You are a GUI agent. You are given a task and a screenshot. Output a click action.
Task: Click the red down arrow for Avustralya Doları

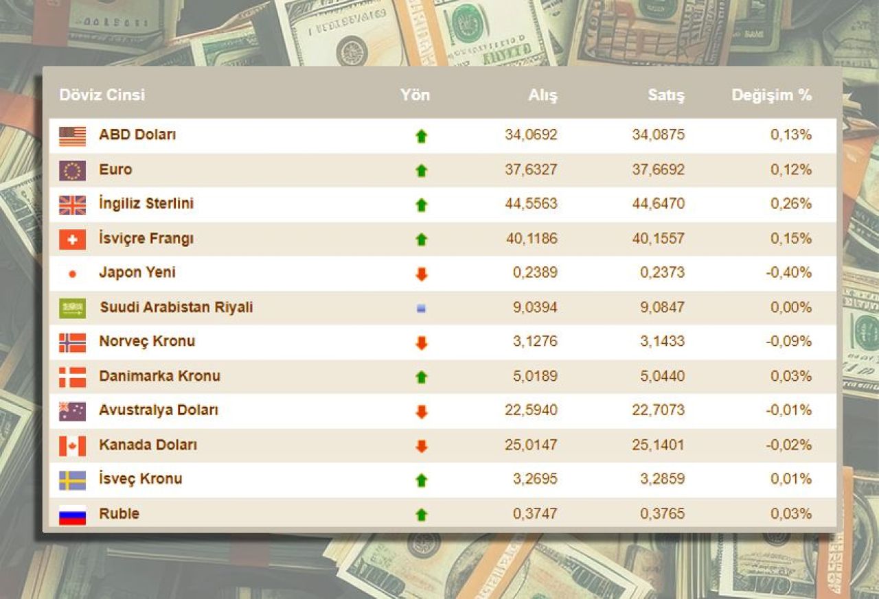(422, 412)
